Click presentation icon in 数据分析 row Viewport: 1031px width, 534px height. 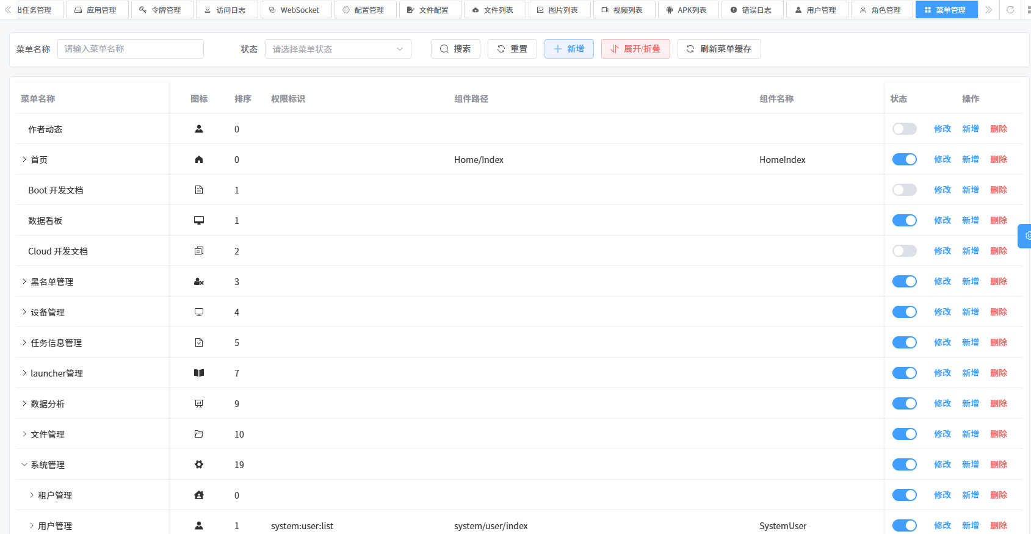pos(199,403)
